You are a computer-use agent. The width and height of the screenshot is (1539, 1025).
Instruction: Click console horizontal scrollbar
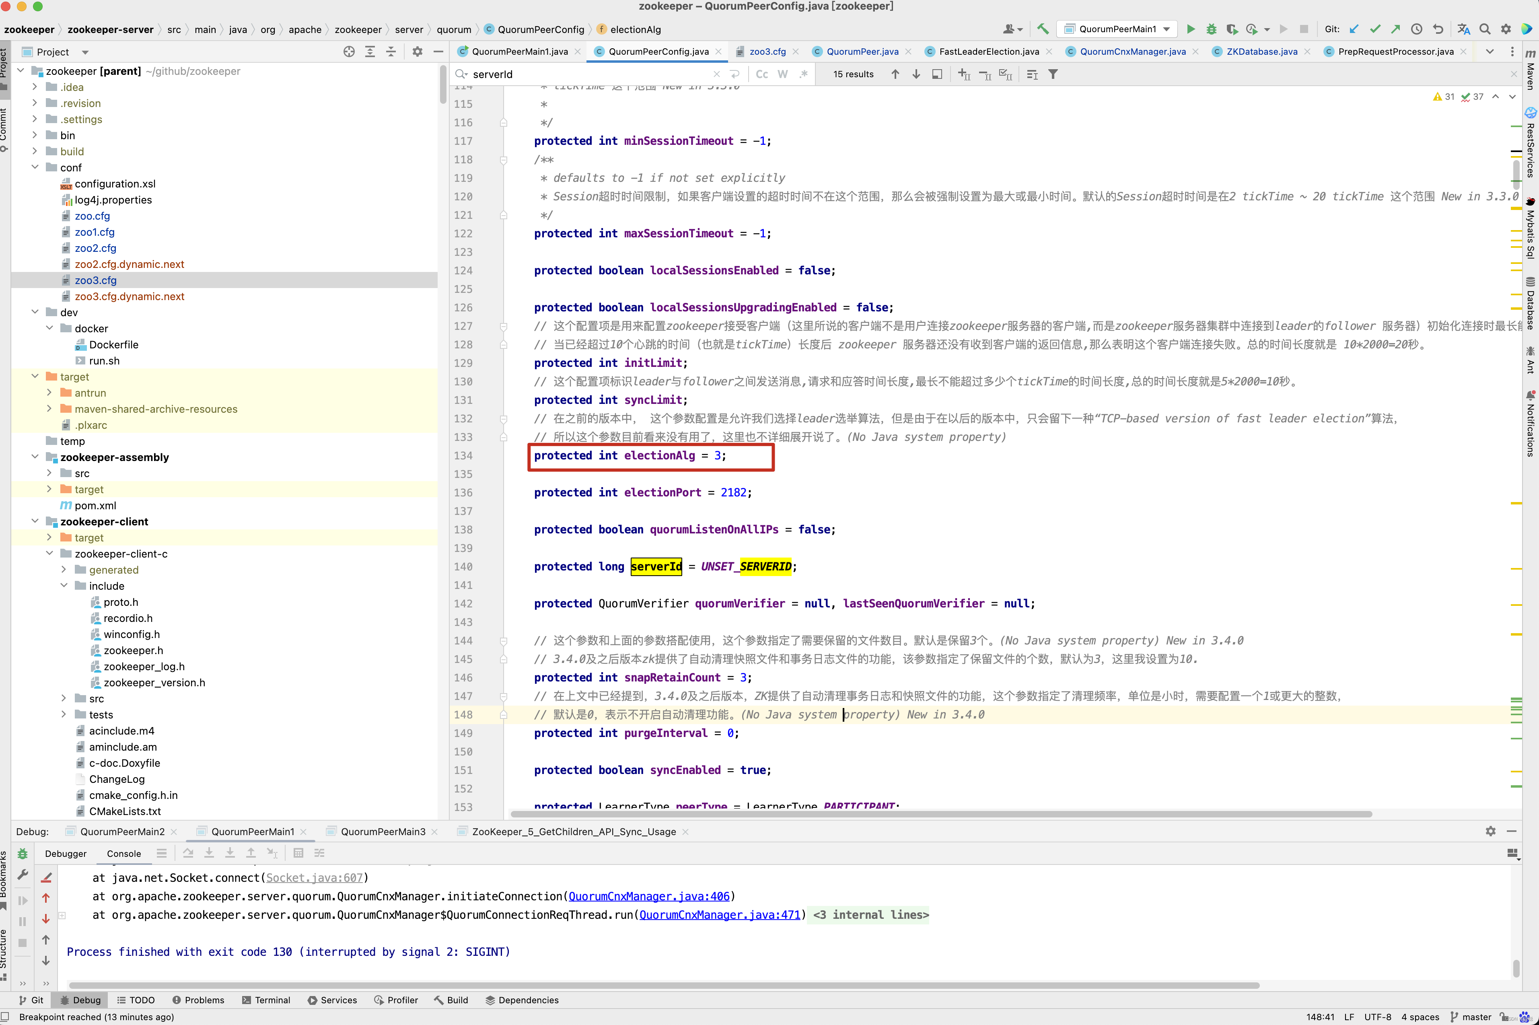pos(664,985)
